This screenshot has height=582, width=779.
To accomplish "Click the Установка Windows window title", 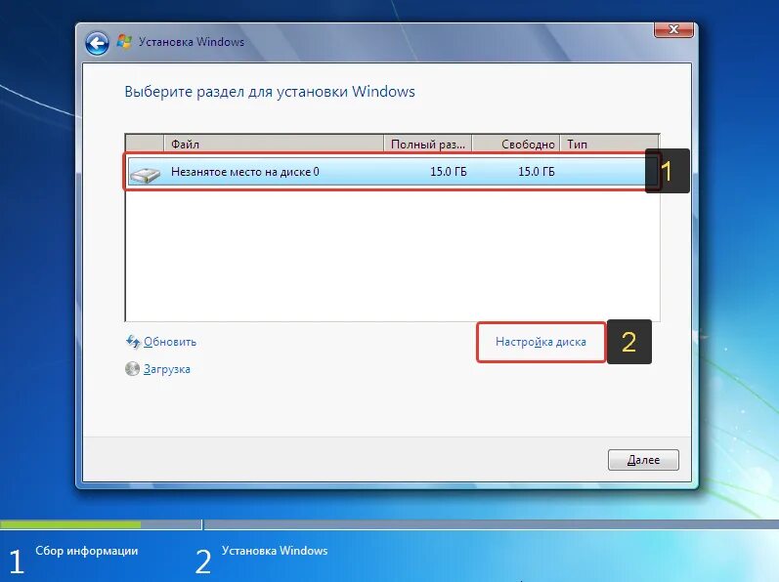I will [192, 42].
